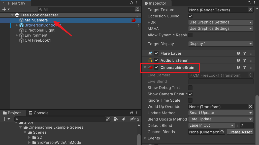Lock the Project panel
Image resolution: width=259 pixels, height=145 pixels.
tap(132, 112)
